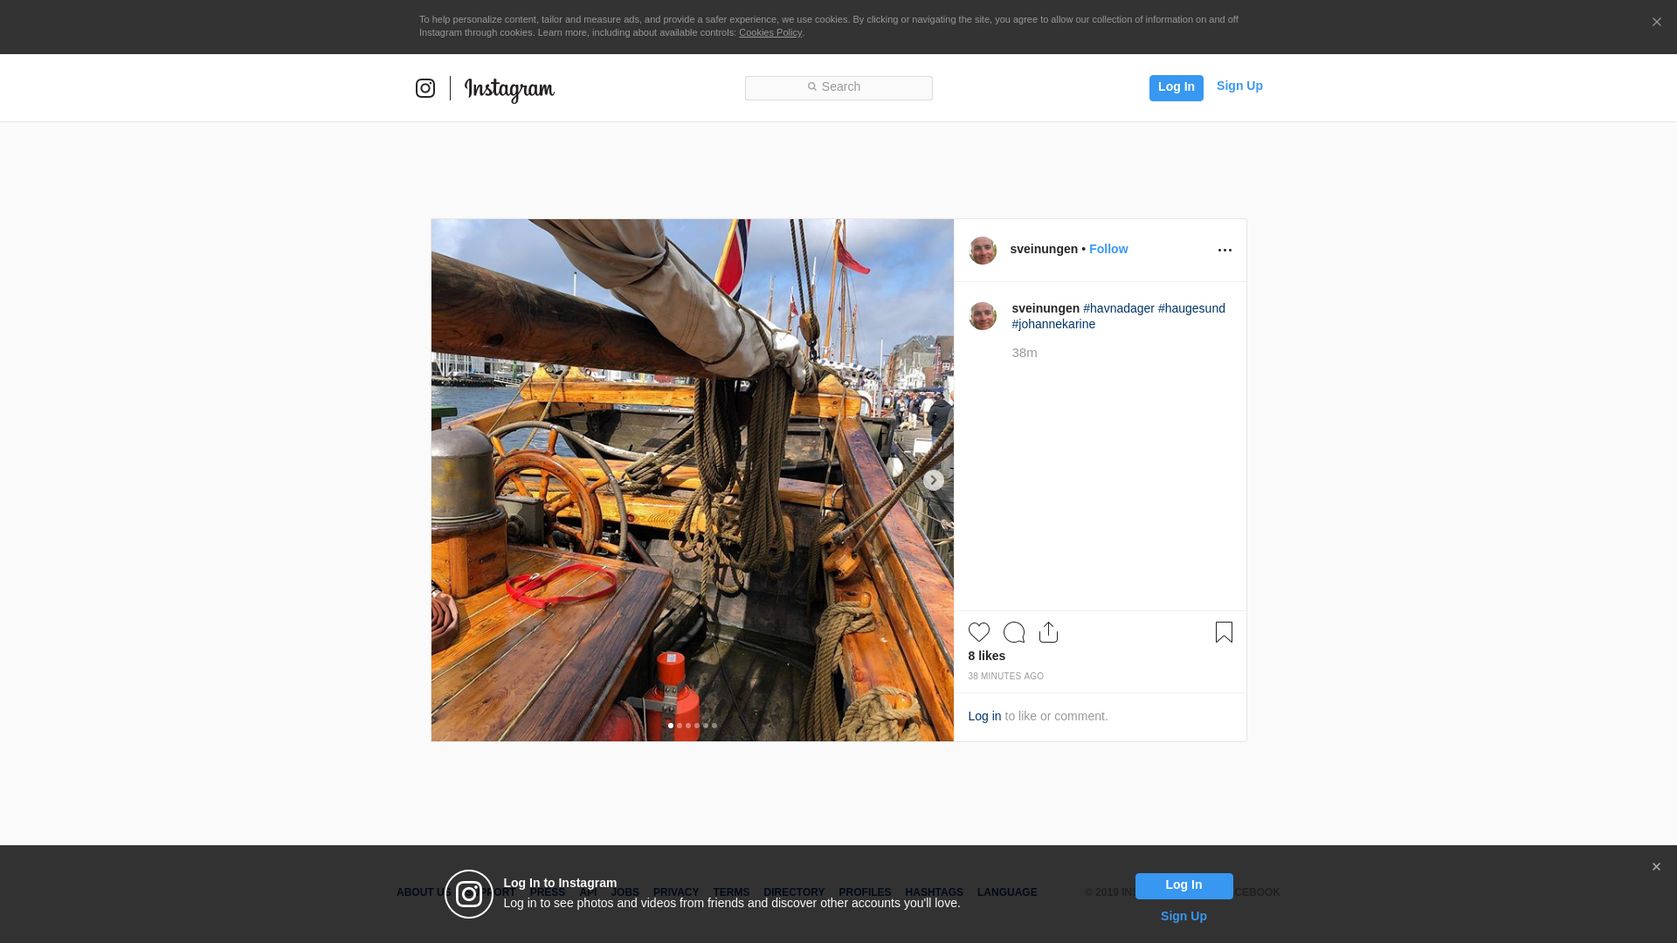This screenshot has height=943, width=1677.
Task: Open the #haugesund hashtag
Action: (x=1190, y=308)
